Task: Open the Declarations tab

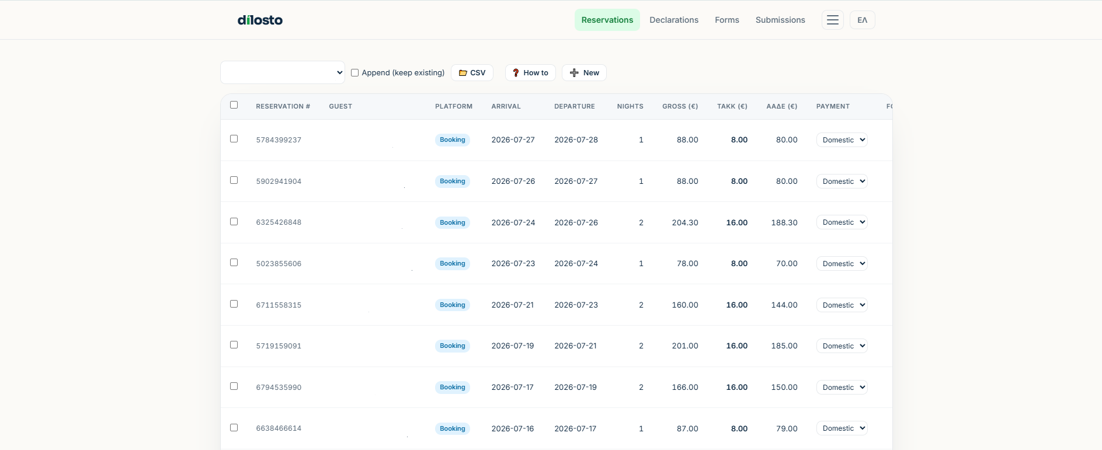Action: pos(674,20)
